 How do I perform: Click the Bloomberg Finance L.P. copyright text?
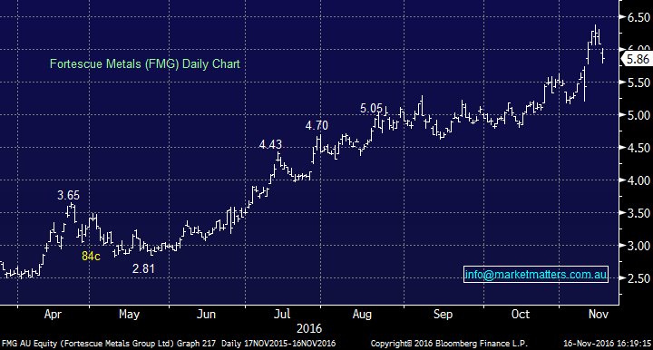pos(449,344)
